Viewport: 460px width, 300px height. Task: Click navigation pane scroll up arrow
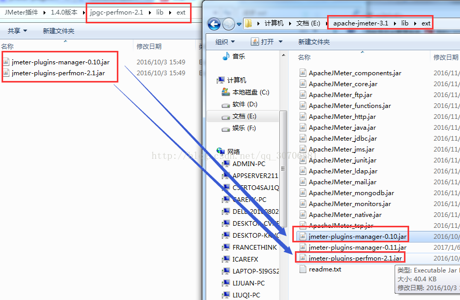tap(283, 55)
